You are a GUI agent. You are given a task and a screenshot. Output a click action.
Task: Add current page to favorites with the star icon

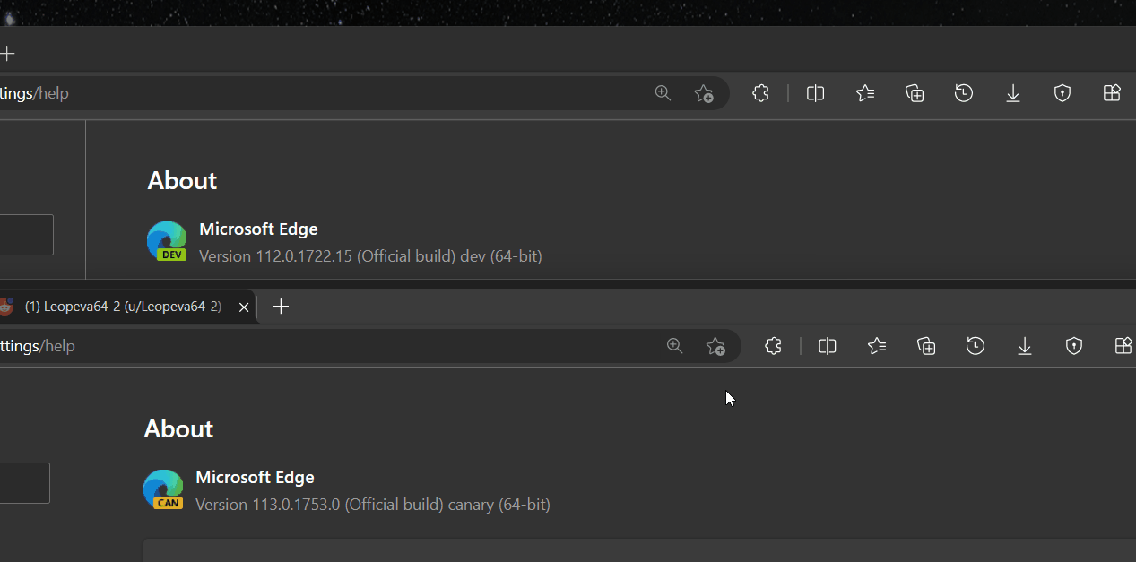coord(704,93)
